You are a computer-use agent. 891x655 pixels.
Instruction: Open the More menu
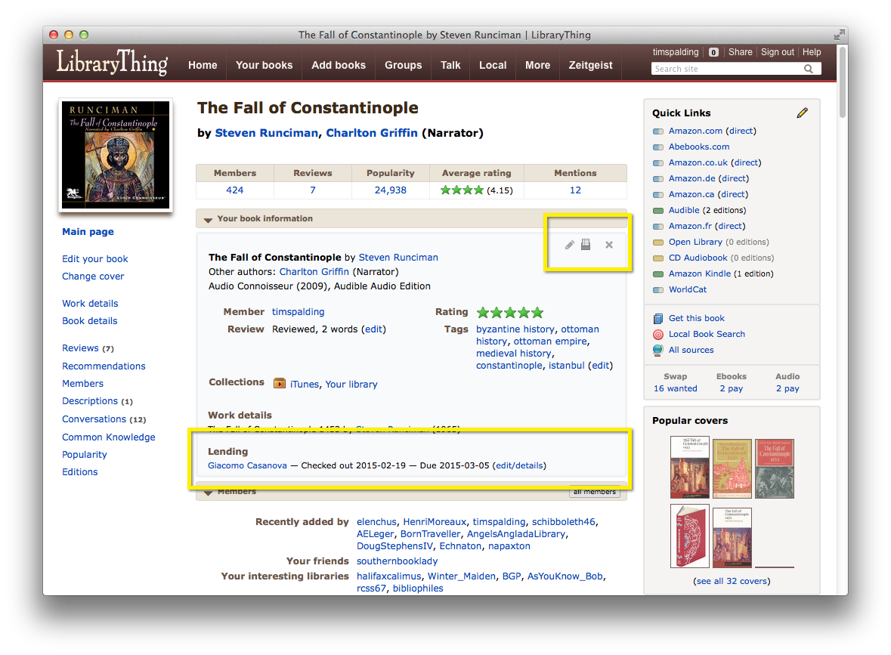[x=537, y=65]
